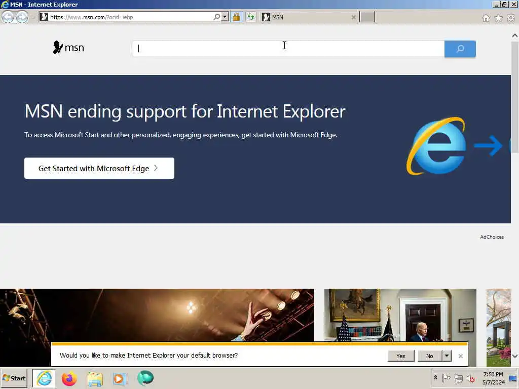Viewport: 519px width, 389px height.
Task: Open a new blank tab
Action: pyautogui.click(x=367, y=17)
